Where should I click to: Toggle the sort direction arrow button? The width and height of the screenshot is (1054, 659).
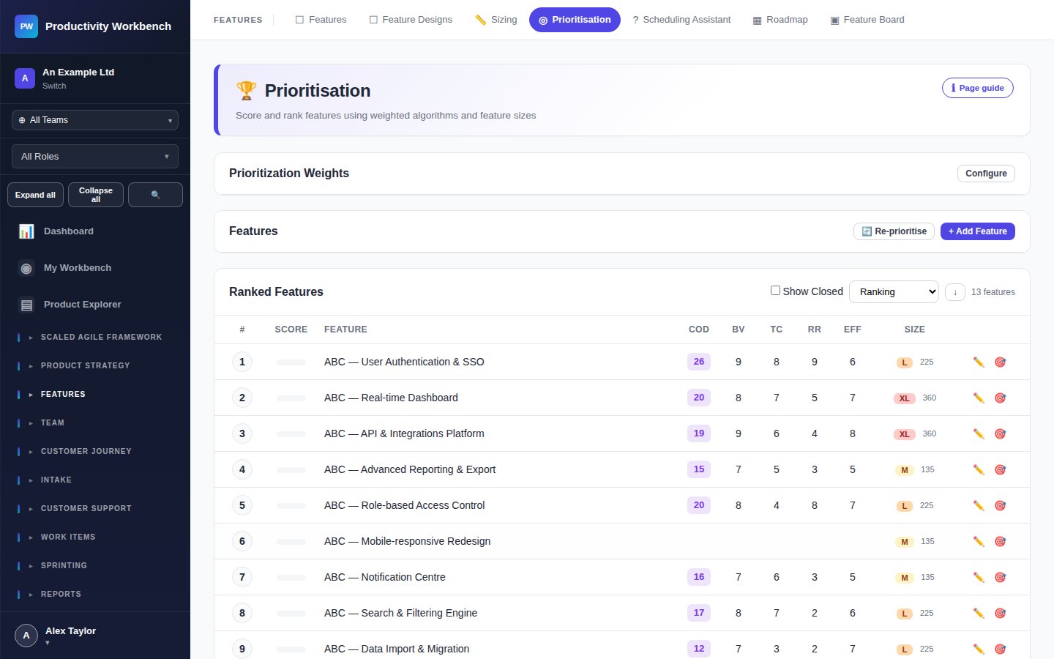click(955, 292)
